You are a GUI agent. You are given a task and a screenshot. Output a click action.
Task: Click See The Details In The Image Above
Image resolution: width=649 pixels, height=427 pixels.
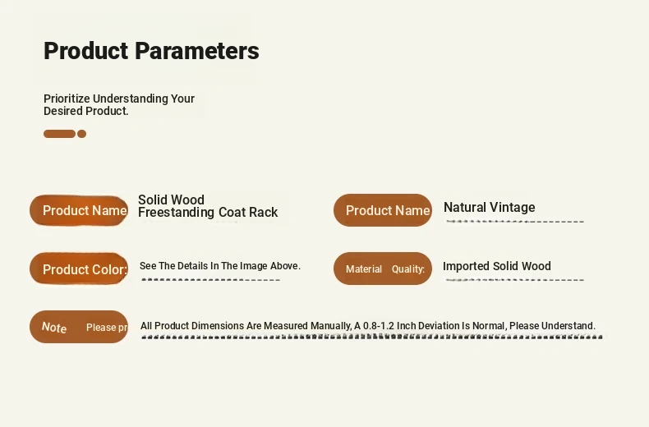(x=220, y=265)
